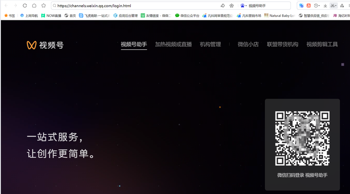Open the scissors screenshot tool dropdown
Screen dimensions: 350x194
pos(333,6)
